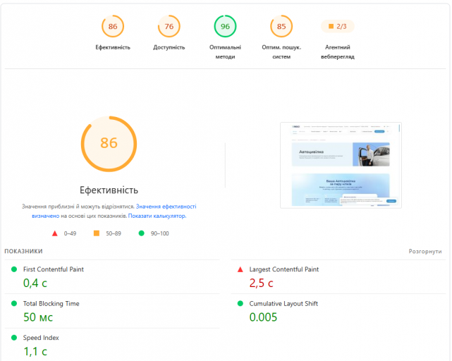This screenshot has height=361, width=452.
Task: Select the First Contentful Paint label
Action: coord(54,269)
